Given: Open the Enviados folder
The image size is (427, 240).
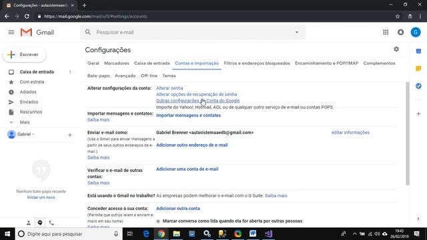Looking at the screenshot, I should (29, 102).
